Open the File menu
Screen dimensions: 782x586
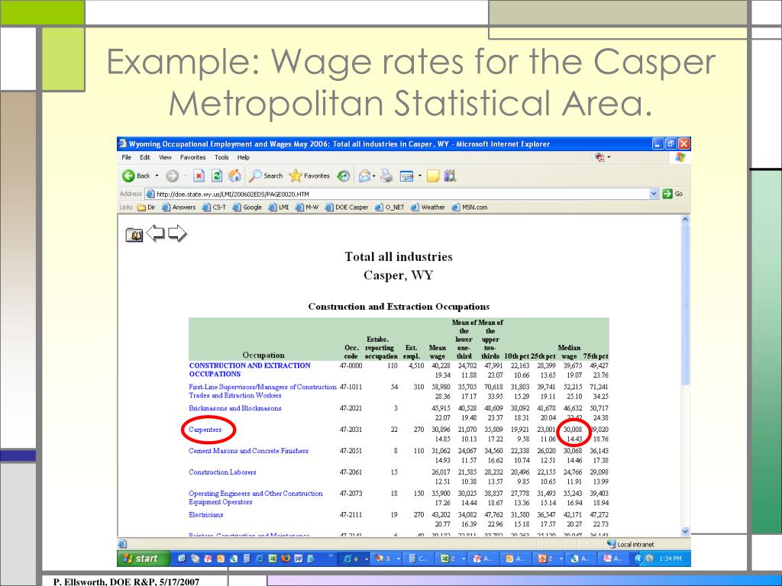coord(127,157)
